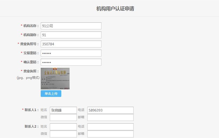219x138 pixels.
Task: Focus the empty 联系人1 微信 field
Action: point(63,117)
